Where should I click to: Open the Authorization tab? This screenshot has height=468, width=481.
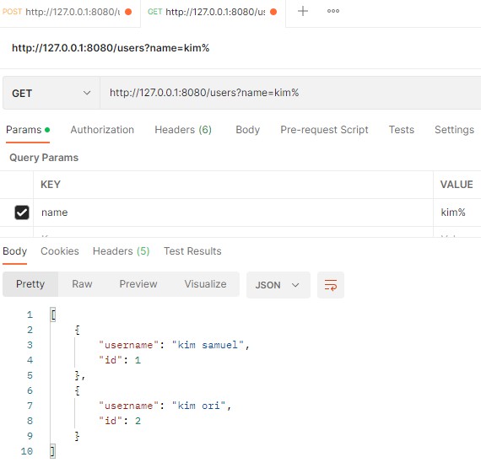[x=102, y=130]
